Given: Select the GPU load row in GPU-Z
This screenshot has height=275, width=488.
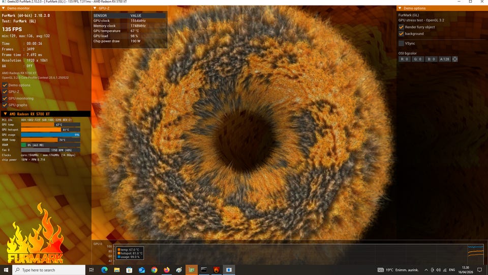Looking at the screenshot, I should 130,36.
